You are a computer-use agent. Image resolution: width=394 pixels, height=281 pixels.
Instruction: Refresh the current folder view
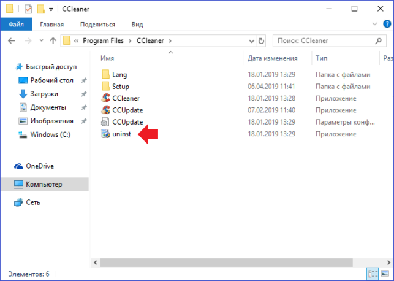tap(261, 40)
